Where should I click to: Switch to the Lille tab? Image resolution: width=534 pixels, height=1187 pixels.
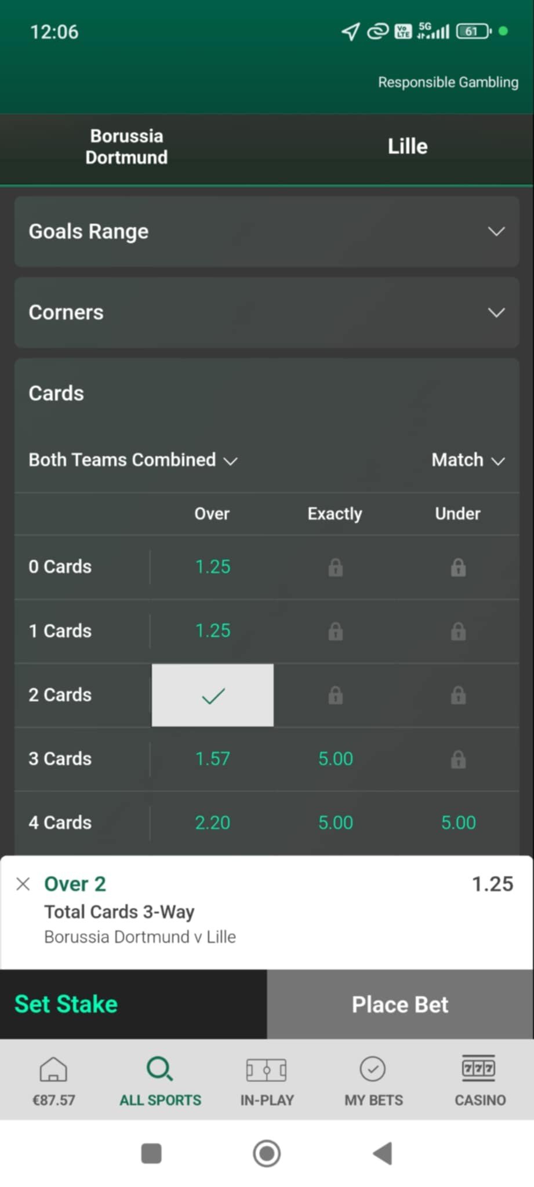408,147
